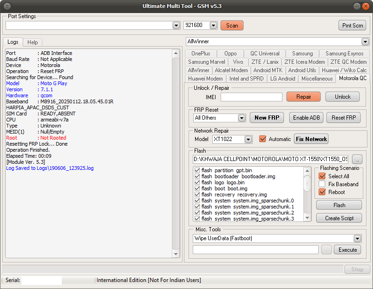The width and height of the screenshot is (373, 289).
Task: Click the IMEI input field
Action: pyautogui.click(x=251, y=97)
